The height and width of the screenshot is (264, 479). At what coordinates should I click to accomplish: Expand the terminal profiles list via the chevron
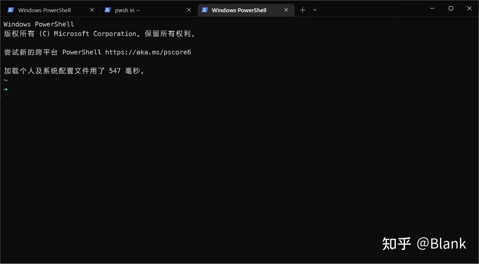click(x=315, y=10)
